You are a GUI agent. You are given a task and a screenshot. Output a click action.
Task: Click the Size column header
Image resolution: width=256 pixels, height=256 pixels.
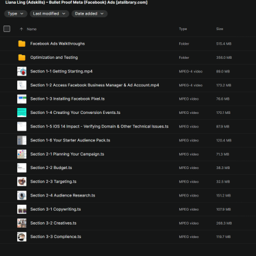220,29
